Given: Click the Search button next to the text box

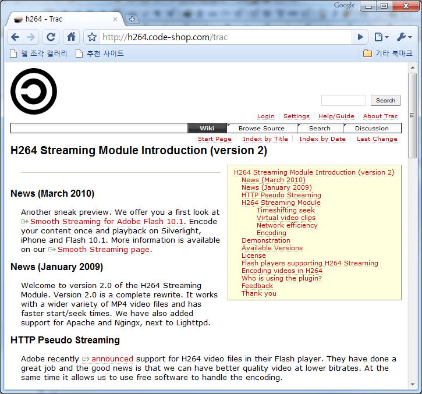Looking at the screenshot, I should (x=385, y=100).
